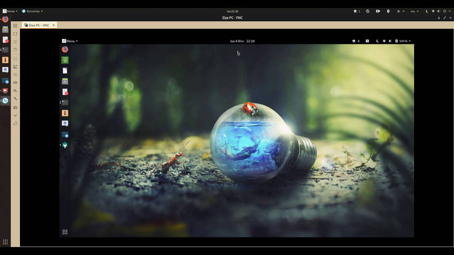Open Firefox in the remote desktop dock
Viewport: 454px width, 255px height.
65,50
